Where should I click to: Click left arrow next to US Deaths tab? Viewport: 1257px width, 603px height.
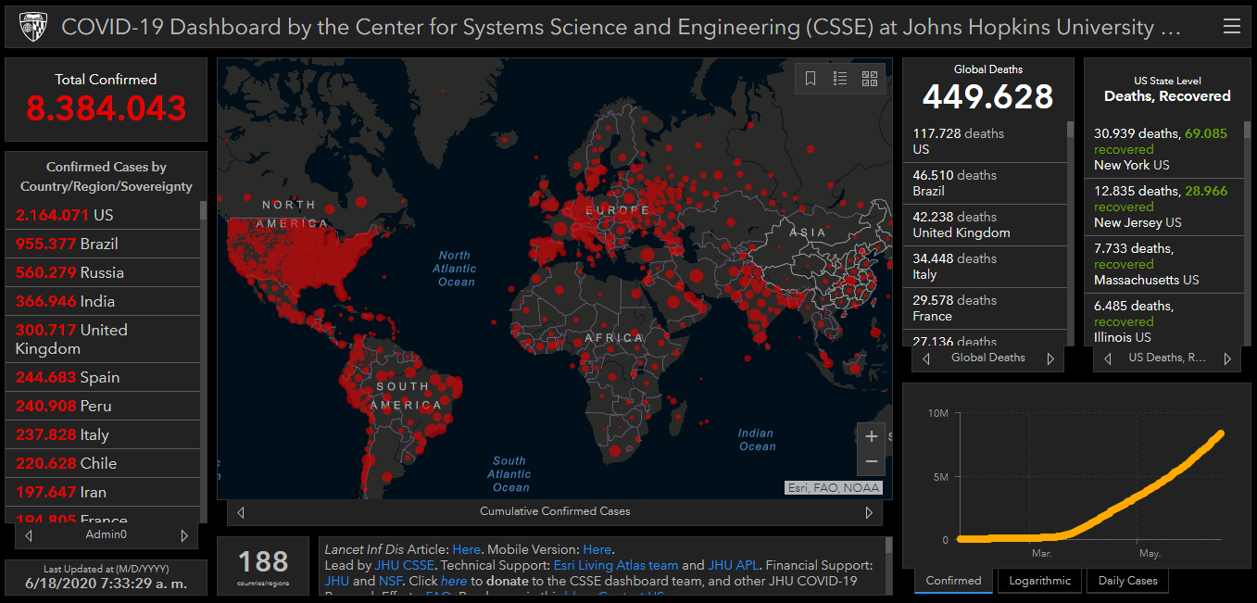click(1108, 358)
